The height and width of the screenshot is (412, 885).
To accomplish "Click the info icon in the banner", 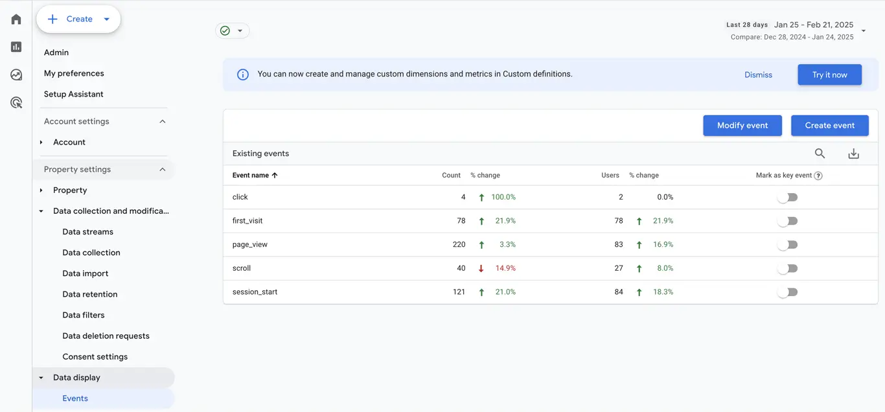I will click(x=243, y=74).
